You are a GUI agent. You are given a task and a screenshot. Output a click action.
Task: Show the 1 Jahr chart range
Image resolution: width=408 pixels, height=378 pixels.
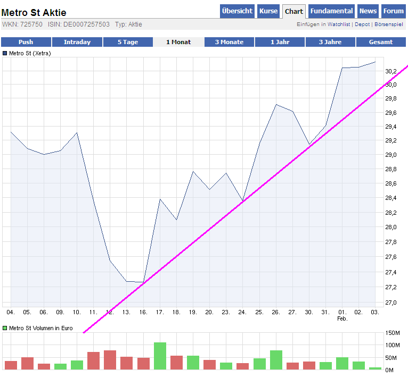point(280,42)
